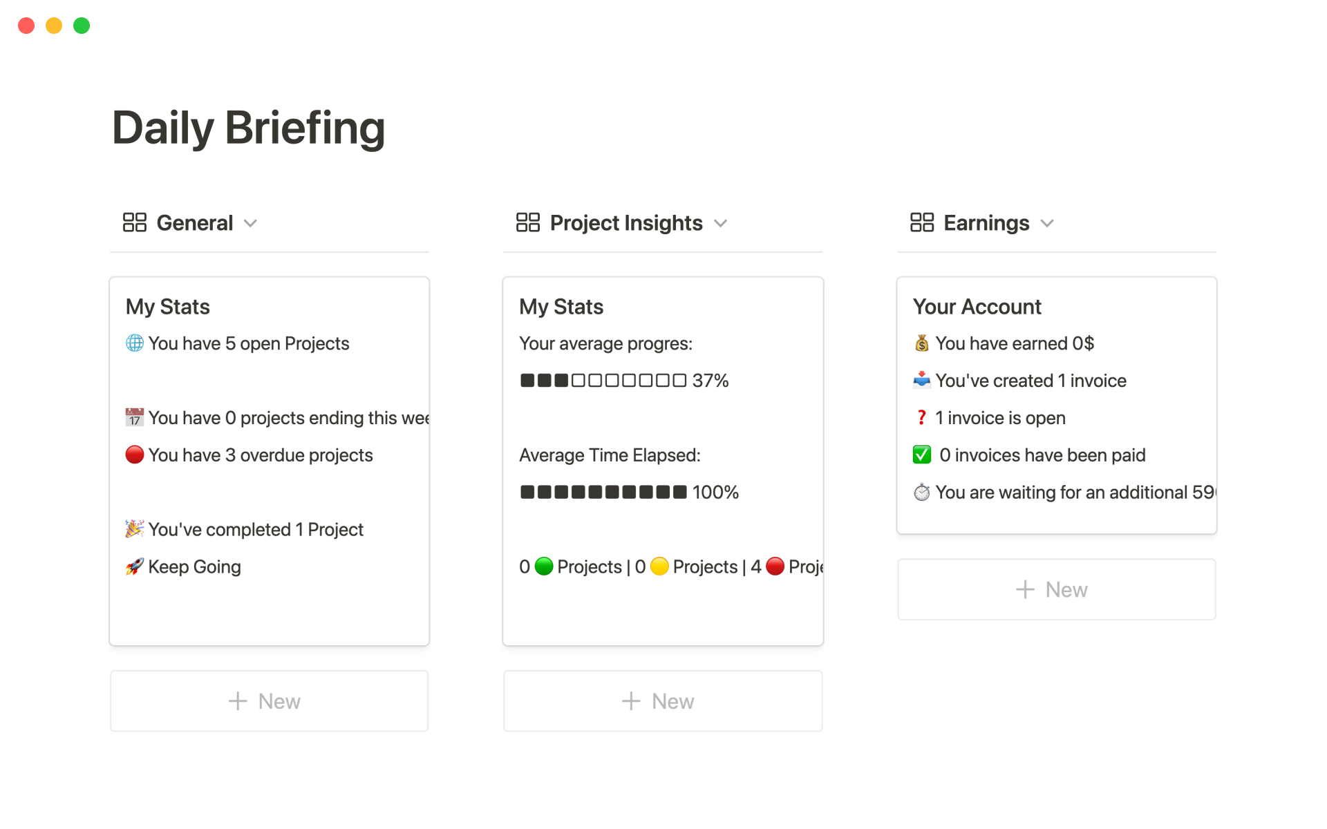The image size is (1327, 829).
Task: Expand the Earnings view dropdown chevron
Action: 1047,223
